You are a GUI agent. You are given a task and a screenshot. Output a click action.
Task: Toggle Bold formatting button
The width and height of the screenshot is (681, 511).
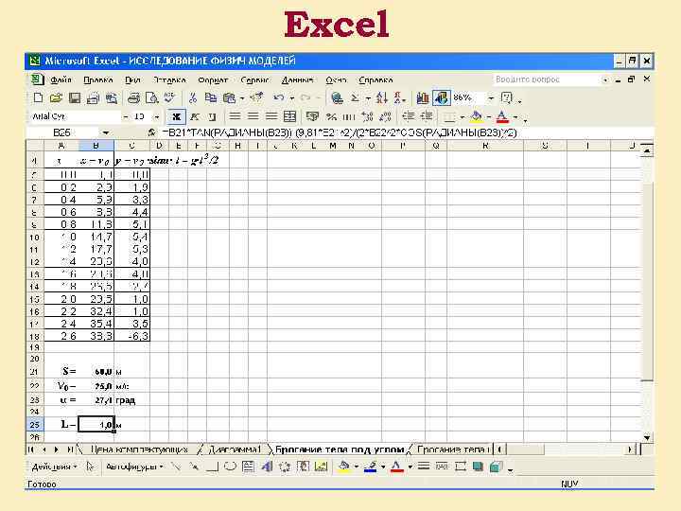176,117
